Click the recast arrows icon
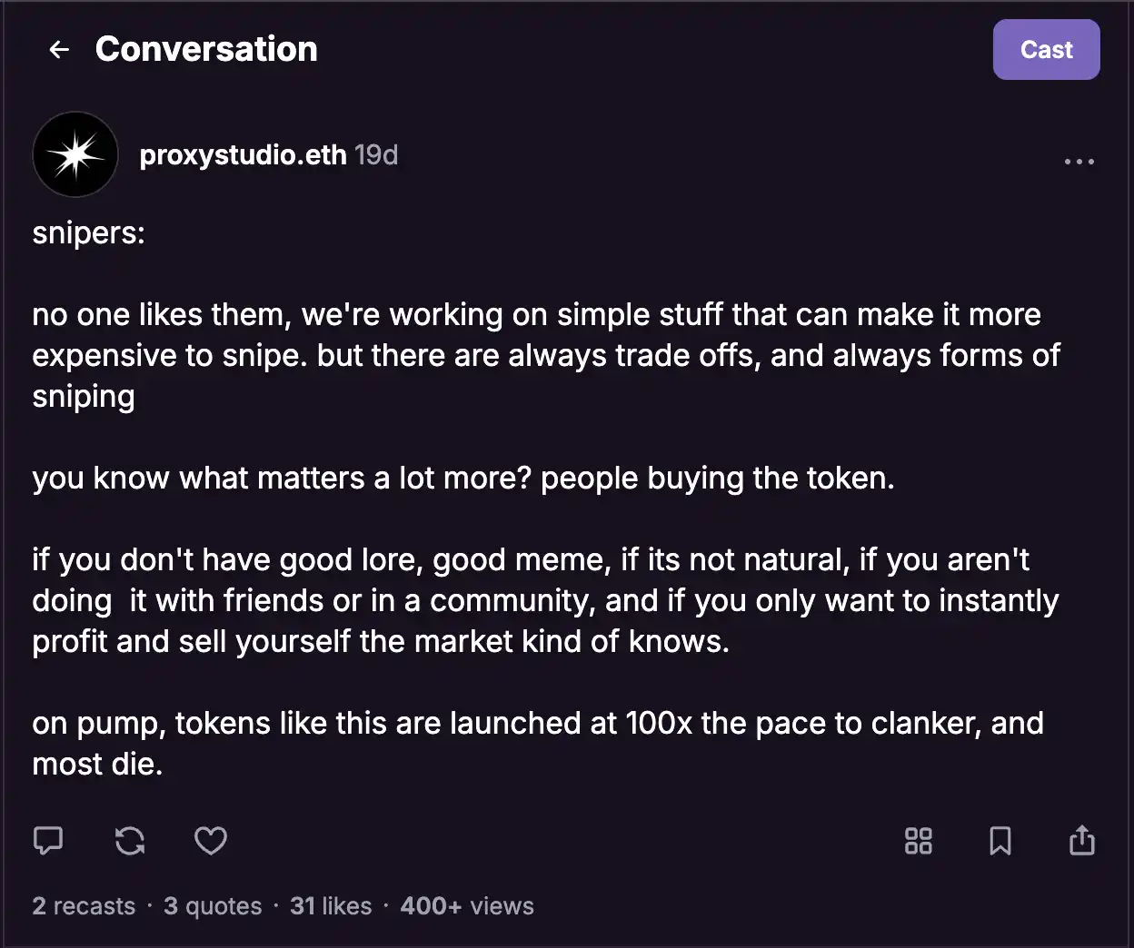The image size is (1134, 948). (130, 841)
